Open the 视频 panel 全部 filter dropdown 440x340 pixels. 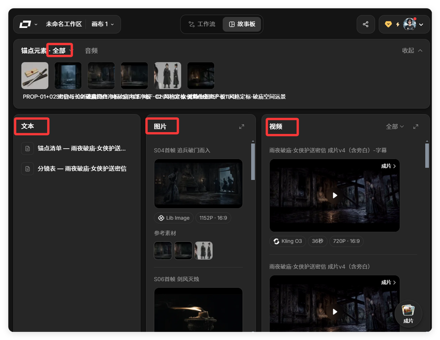point(394,127)
